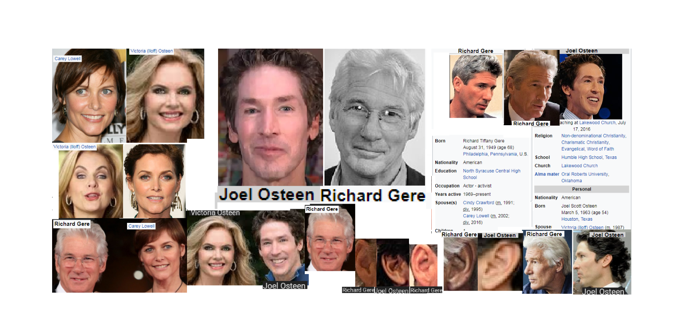Screen dimensions: 698x331
Task: Open Lakewood Church link in Church row
Action: (579, 166)
